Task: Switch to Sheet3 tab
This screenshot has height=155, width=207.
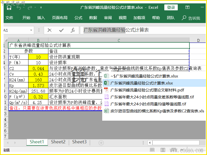Action: tap(79, 142)
